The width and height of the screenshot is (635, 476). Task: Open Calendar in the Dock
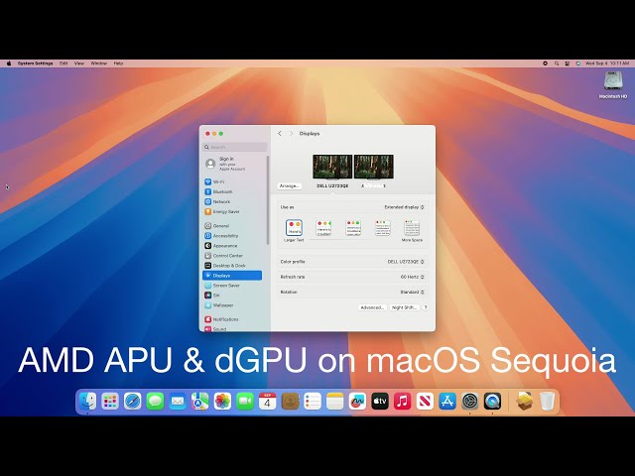(x=267, y=401)
